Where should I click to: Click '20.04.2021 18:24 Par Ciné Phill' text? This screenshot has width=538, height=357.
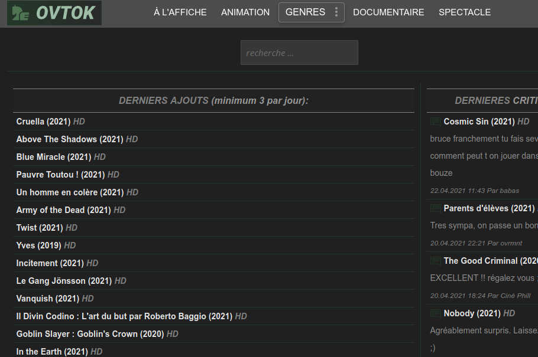pos(480,296)
